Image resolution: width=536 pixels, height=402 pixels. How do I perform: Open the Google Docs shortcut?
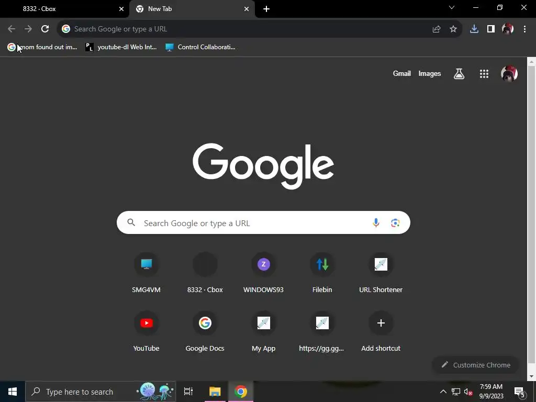205,332
